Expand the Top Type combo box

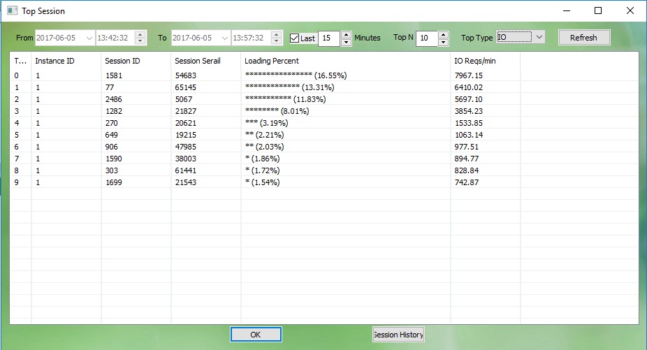539,37
